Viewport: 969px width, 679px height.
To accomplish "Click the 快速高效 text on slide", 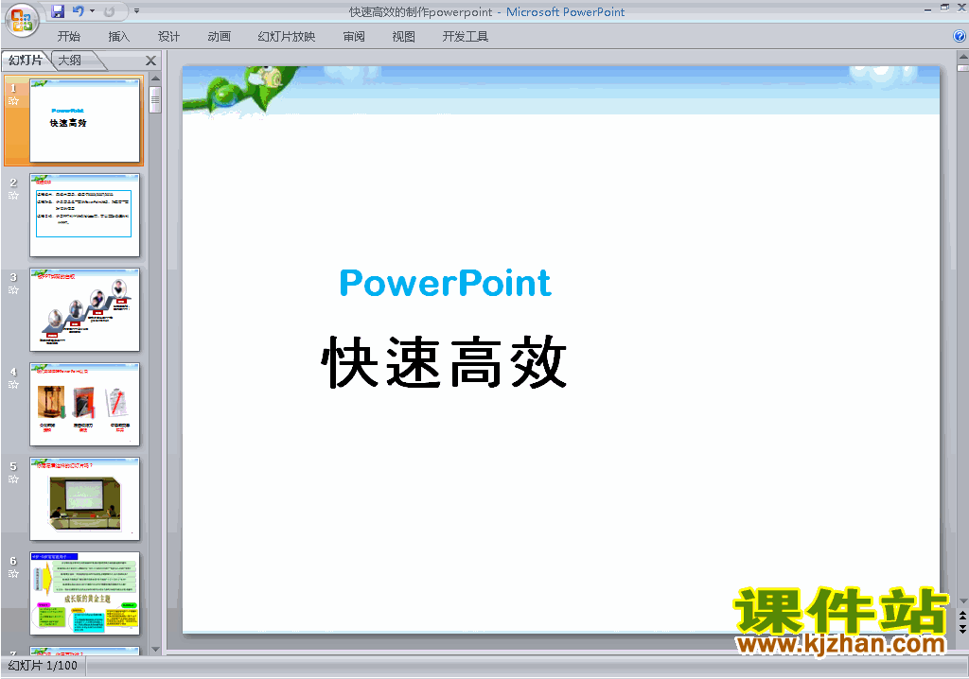I will pyautogui.click(x=444, y=362).
